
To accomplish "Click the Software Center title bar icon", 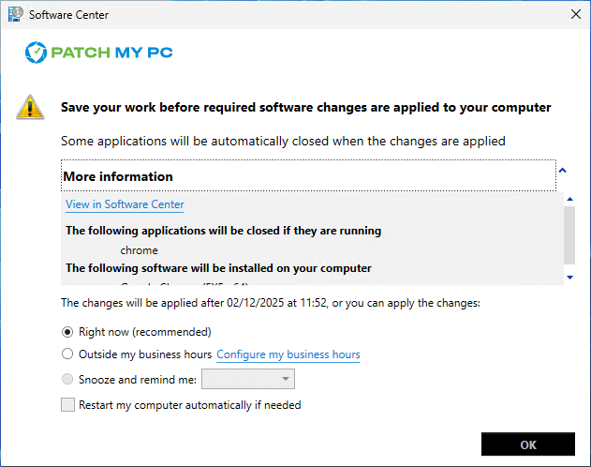I will click(x=15, y=14).
